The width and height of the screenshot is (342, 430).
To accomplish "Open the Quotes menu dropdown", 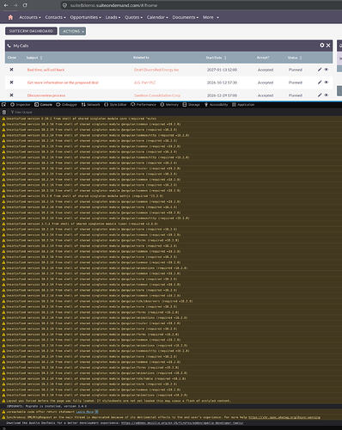I will click(133, 17).
